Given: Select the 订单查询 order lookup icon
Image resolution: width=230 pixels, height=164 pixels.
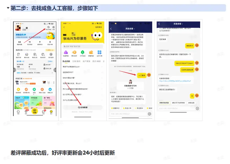Looking at the screenshot, I should tap(82, 52).
